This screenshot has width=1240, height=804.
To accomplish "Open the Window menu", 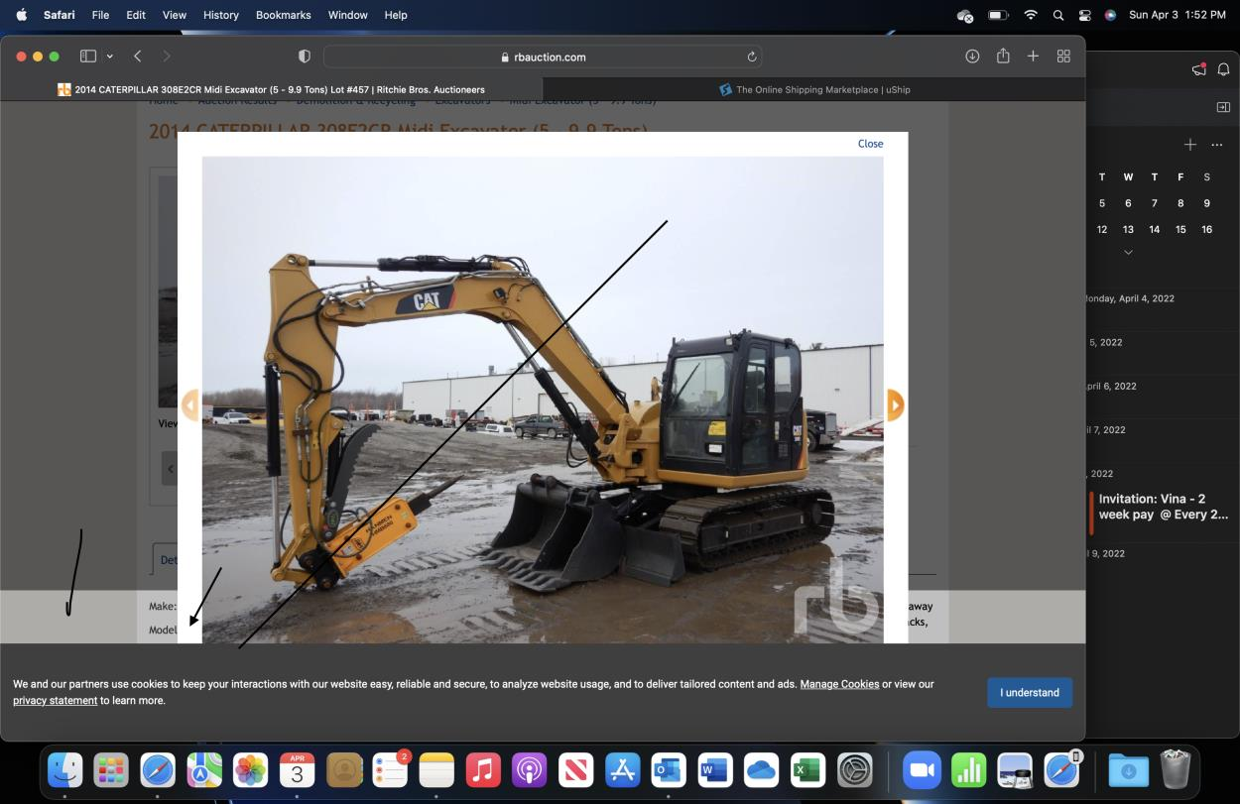I will [x=348, y=15].
